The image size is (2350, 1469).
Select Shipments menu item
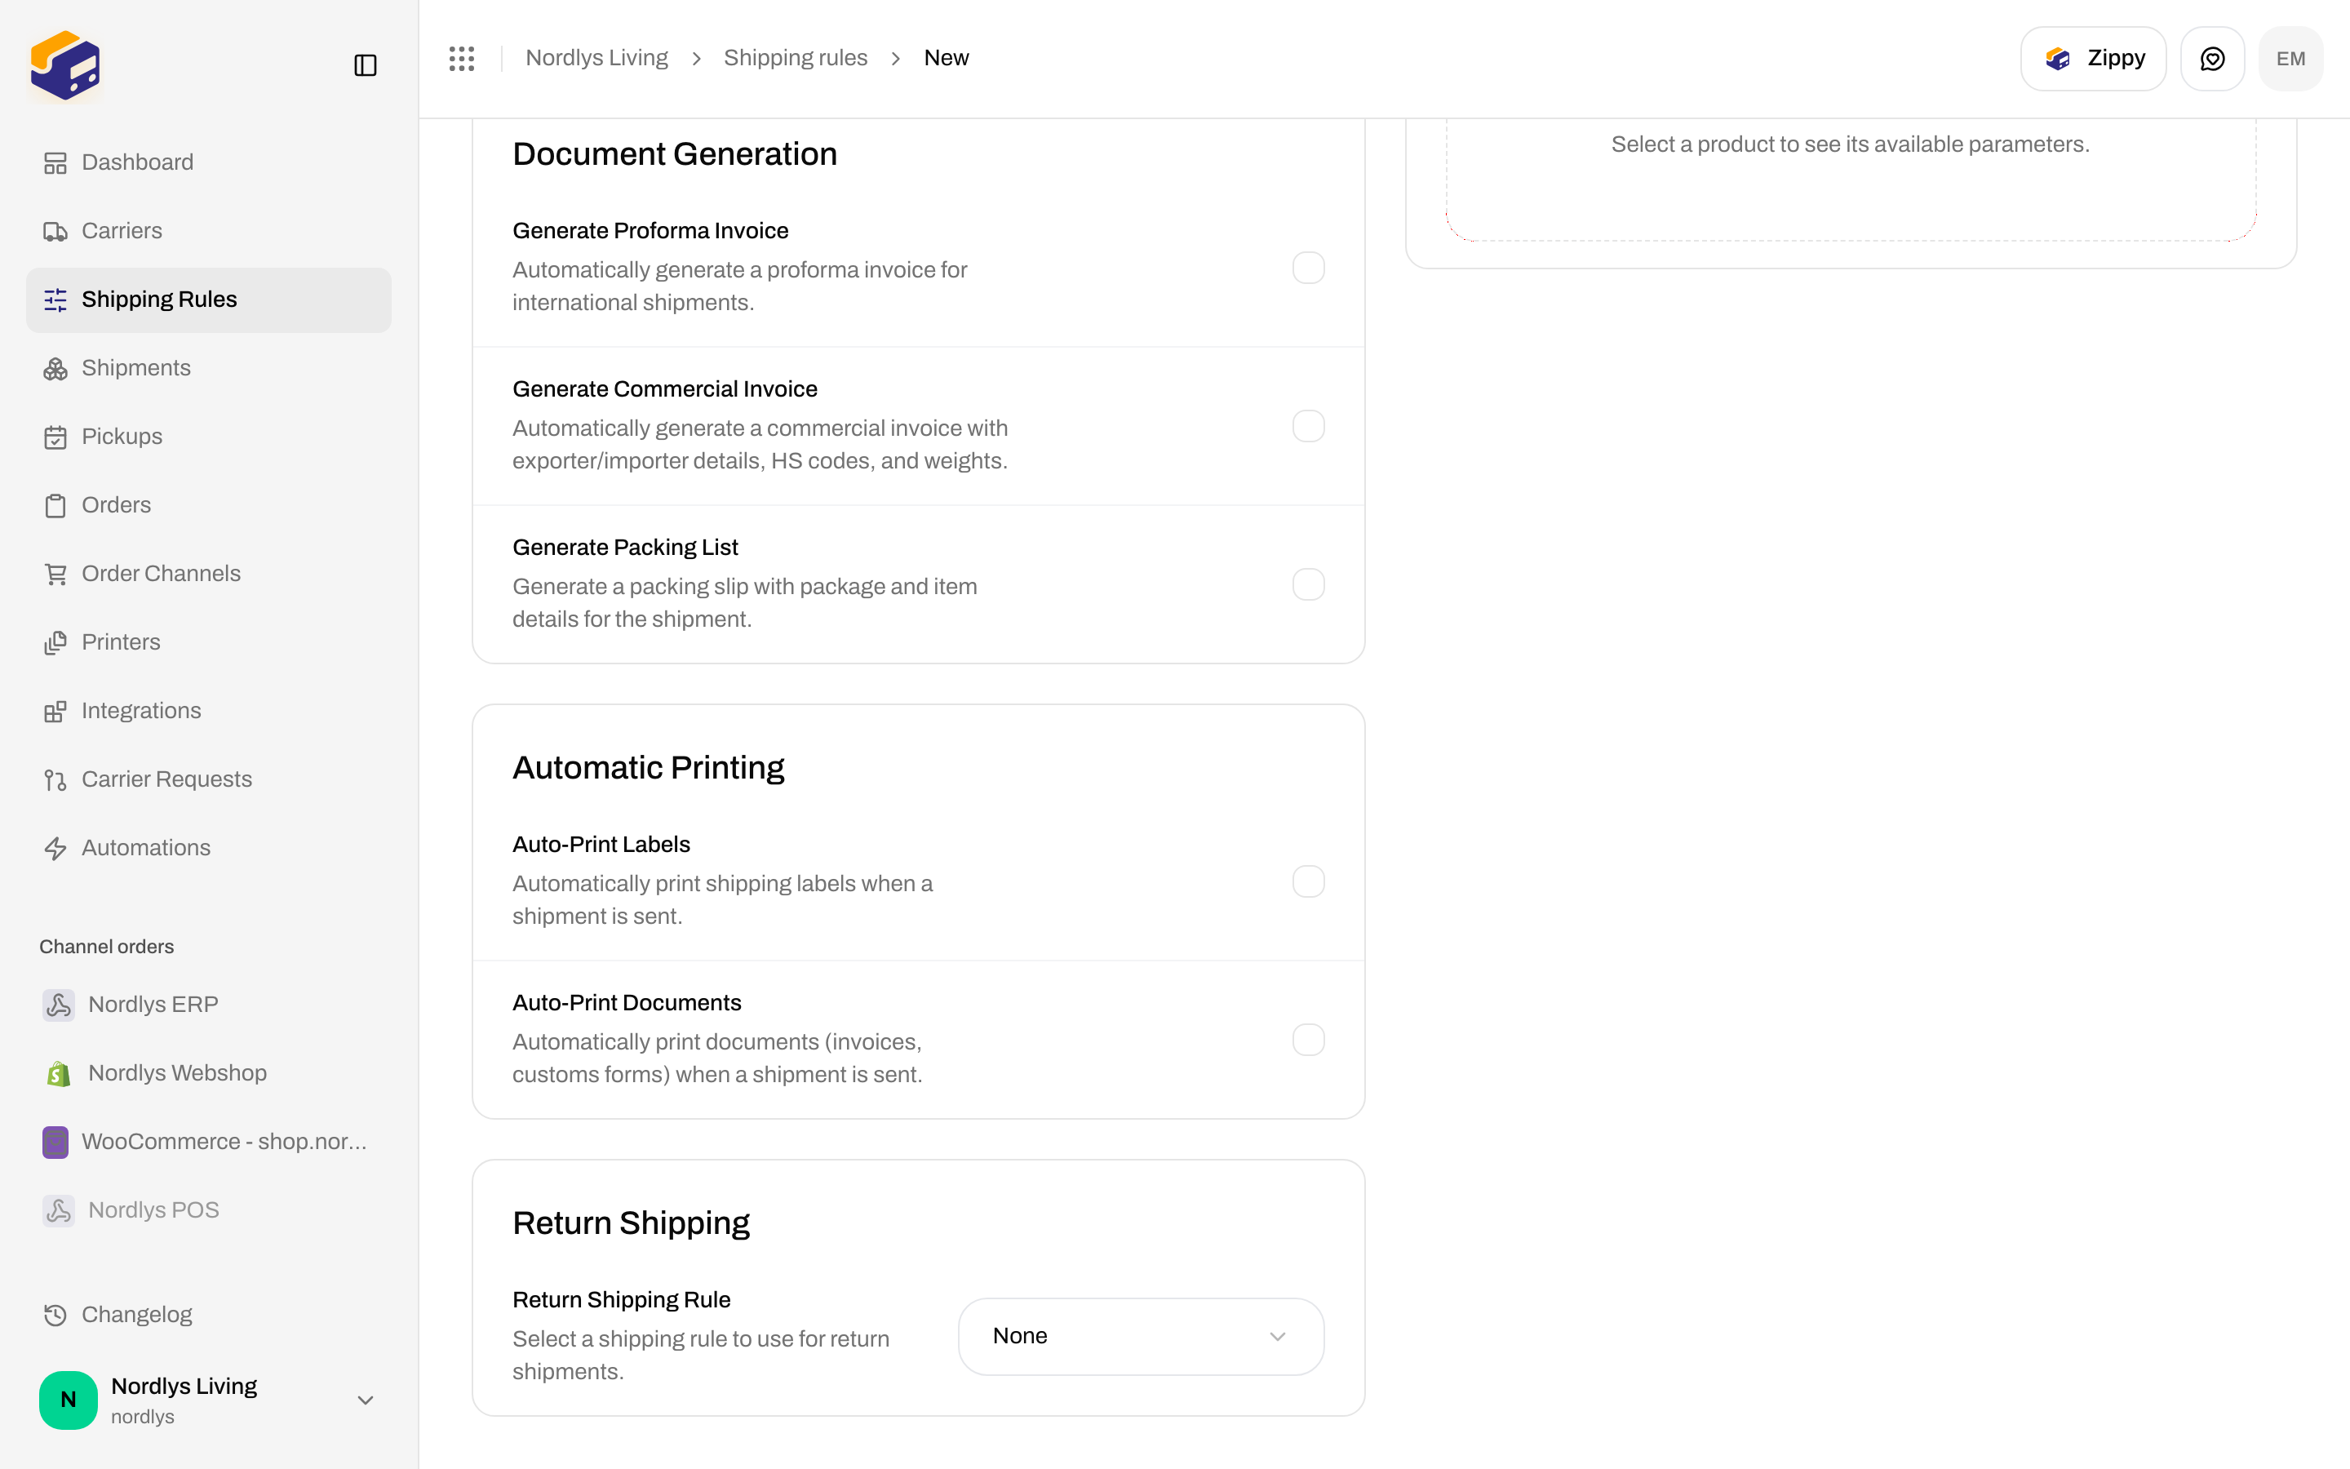coord(209,368)
